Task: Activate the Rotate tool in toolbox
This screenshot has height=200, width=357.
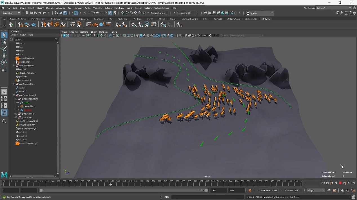Action: point(4,62)
